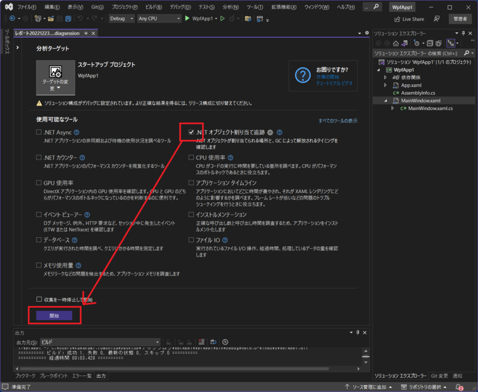Click Collapse All icon in Solution Explorer
This screenshot has height=392, width=478.
point(430,43)
